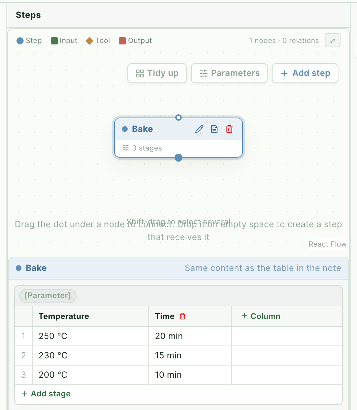Edit the 250 °C cell
Screen dimensions: 357x410
pyautogui.click(x=91, y=336)
